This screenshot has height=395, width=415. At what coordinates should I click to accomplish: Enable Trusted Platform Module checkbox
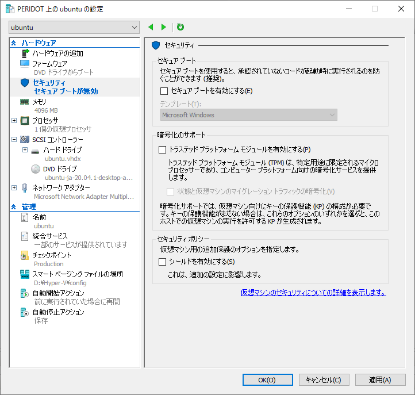point(162,150)
